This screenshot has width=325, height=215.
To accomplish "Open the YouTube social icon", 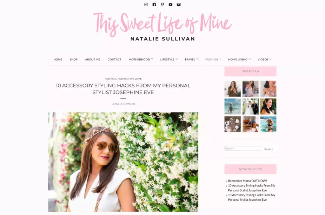I will 170,4.
